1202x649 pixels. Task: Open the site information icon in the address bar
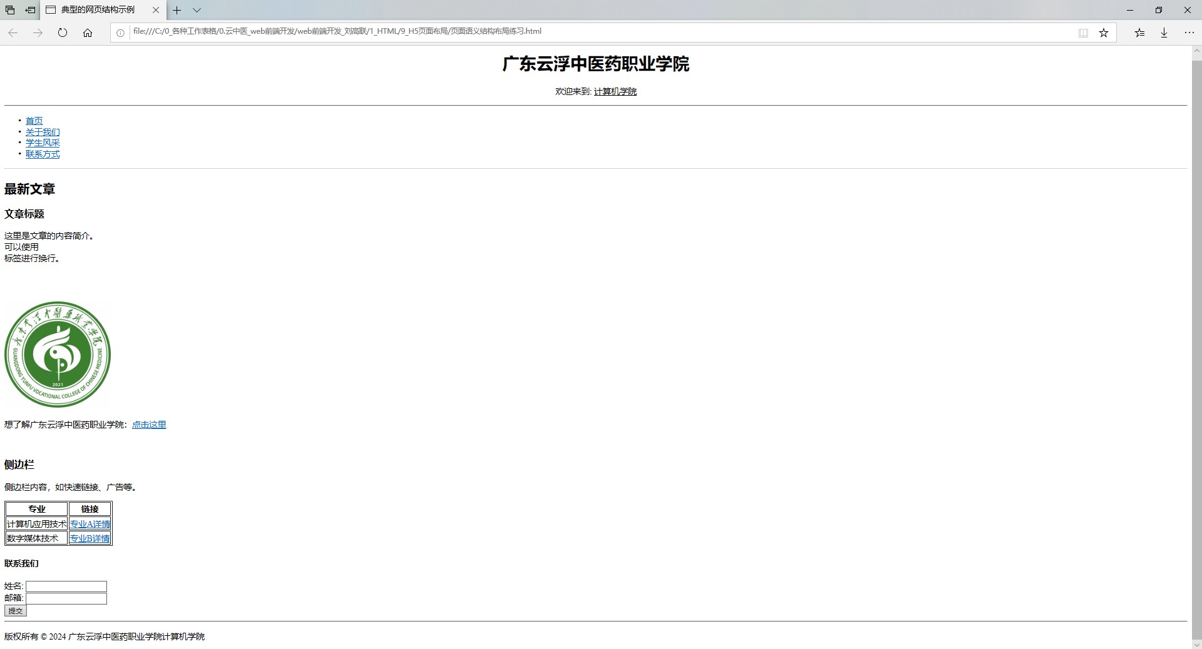[x=120, y=33]
